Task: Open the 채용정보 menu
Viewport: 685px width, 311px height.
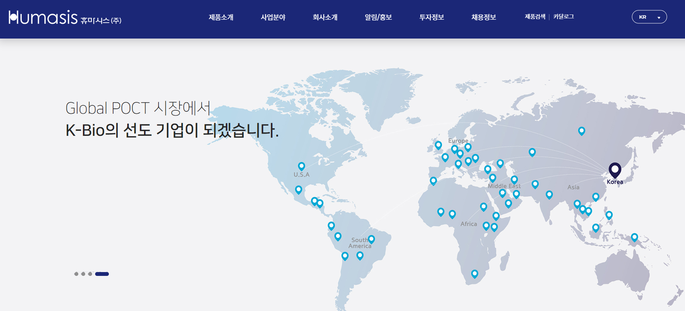Action: [x=484, y=17]
